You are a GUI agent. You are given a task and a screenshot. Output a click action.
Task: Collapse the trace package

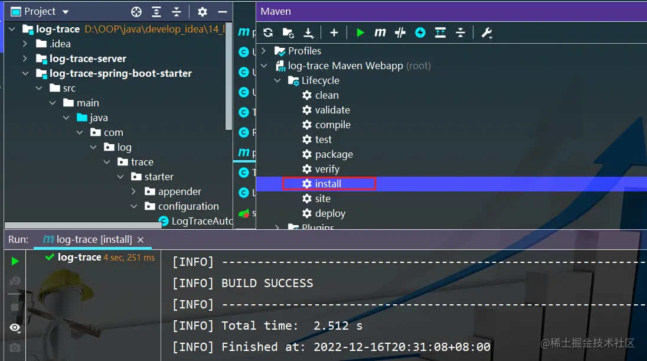[x=107, y=162]
